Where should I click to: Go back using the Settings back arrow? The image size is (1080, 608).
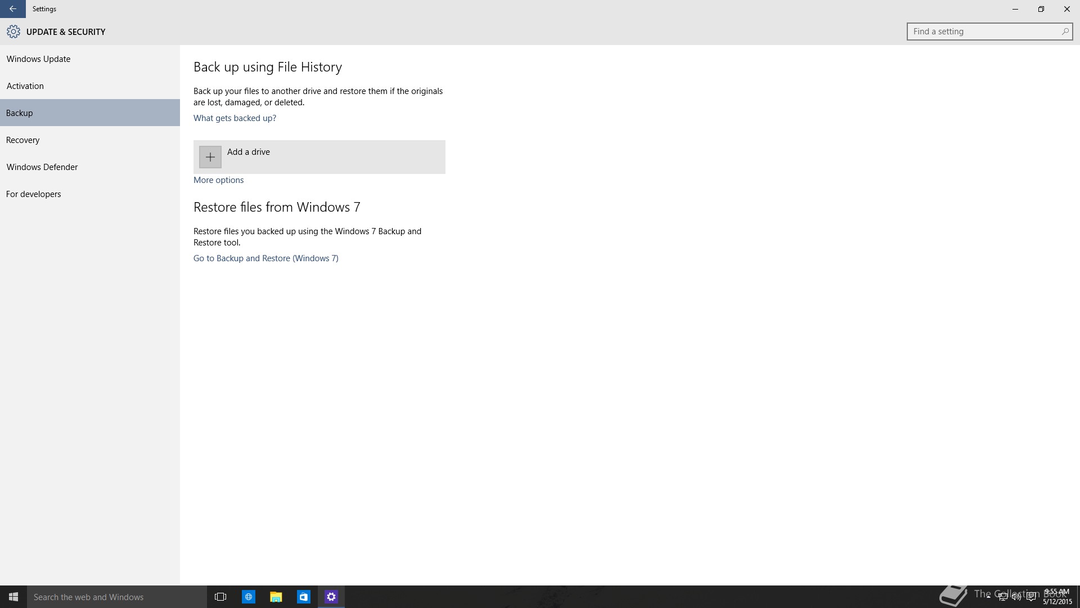[12, 9]
